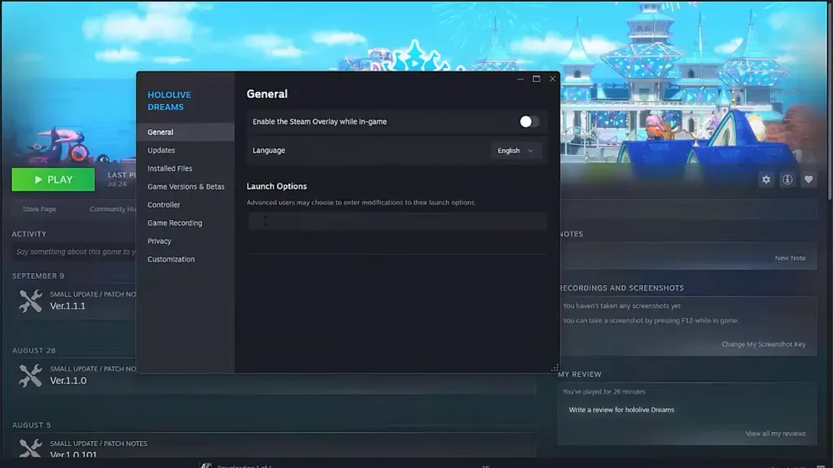Open the Controller settings section
Viewport: 833px width, 468px height.
pos(164,205)
